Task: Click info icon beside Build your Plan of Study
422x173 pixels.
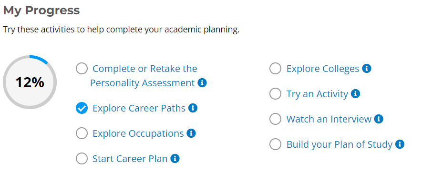Action: [x=400, y=144]
